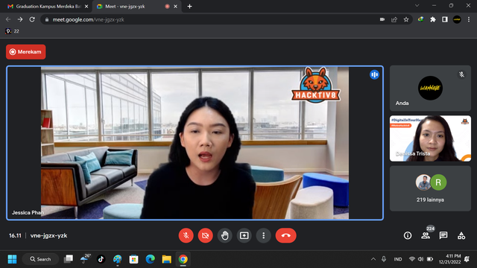Open the weather widget showing 26°
This screenshot has height=268, width=477.
point(85,258)
